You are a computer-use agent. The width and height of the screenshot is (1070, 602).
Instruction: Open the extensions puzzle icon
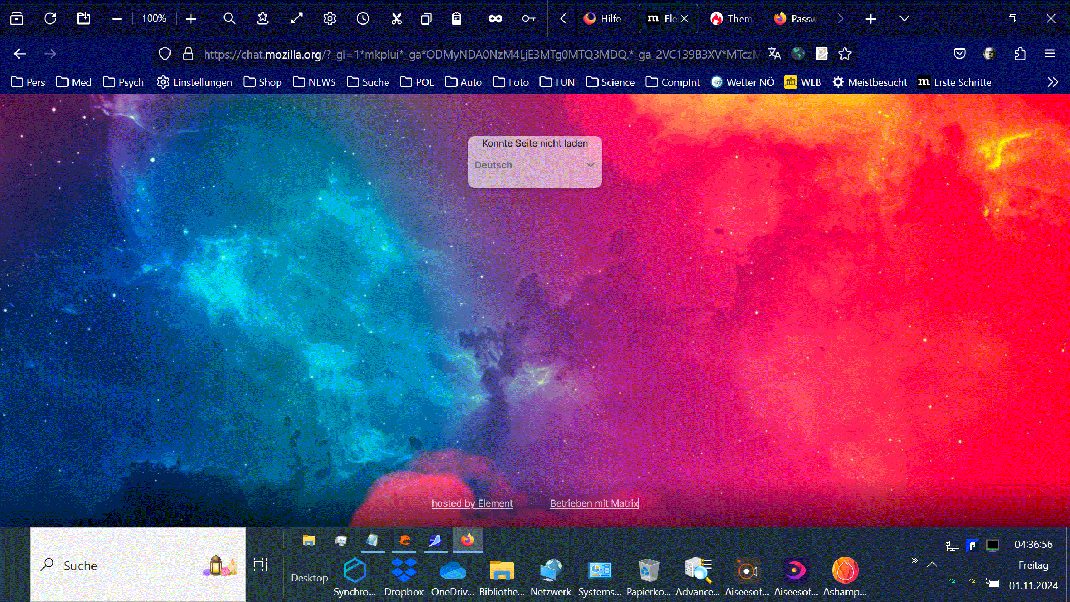[x=1020, y=54]
